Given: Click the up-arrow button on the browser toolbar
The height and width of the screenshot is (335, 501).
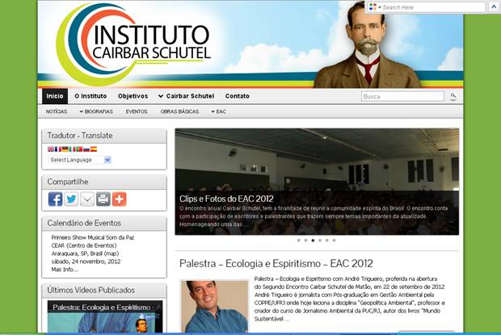Looking at the screenshot, I should [494, 6].
